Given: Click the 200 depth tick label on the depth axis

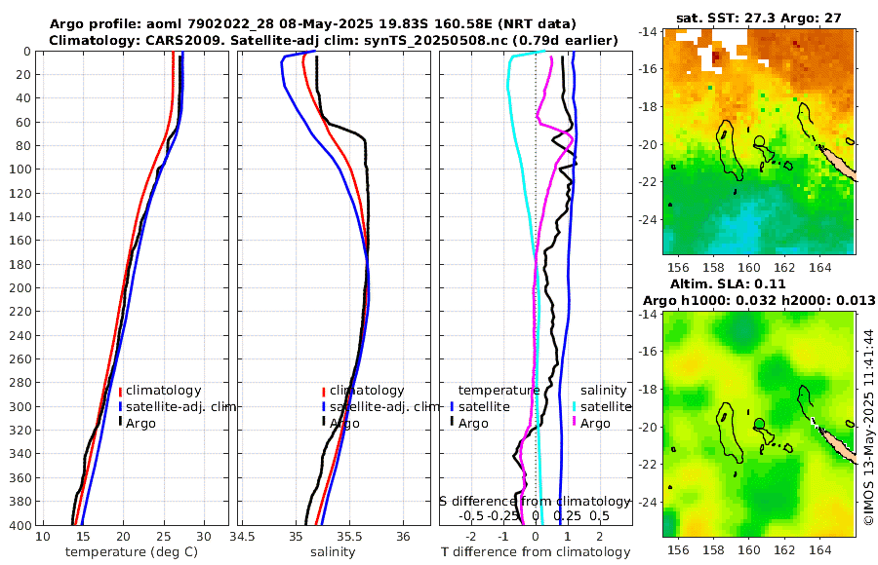Looking at the screenshot, I should [21, 287].
